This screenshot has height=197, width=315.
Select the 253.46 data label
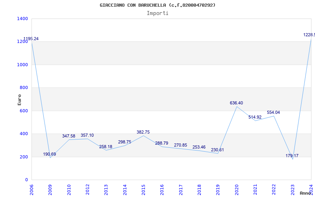(x=199, y=147)
